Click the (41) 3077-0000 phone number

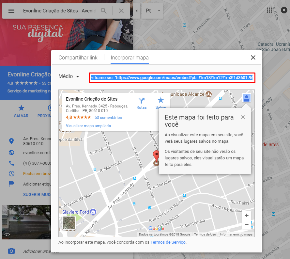click(x=37, y=163)
